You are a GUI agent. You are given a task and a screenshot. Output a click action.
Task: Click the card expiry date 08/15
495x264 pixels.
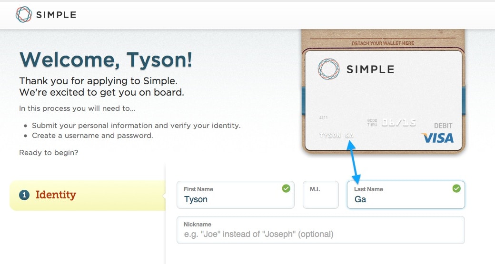(x=399, y=123)
